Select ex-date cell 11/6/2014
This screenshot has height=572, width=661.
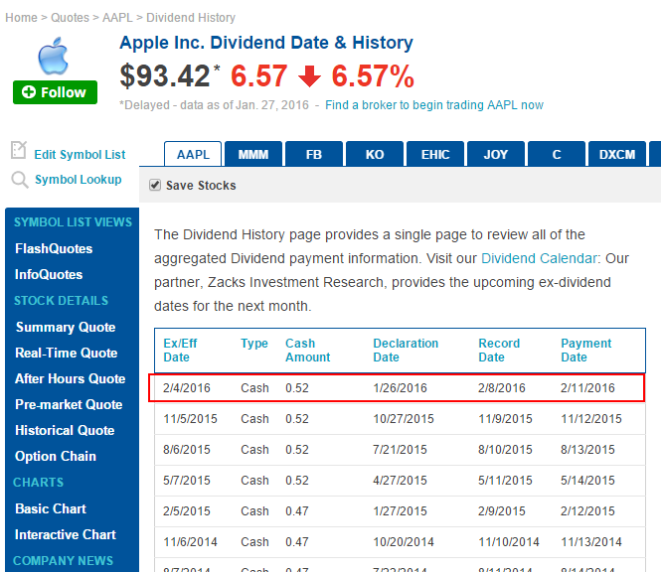190,541
